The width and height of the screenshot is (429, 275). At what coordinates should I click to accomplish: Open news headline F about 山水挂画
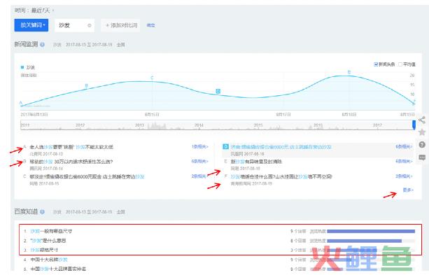(281, 176)
